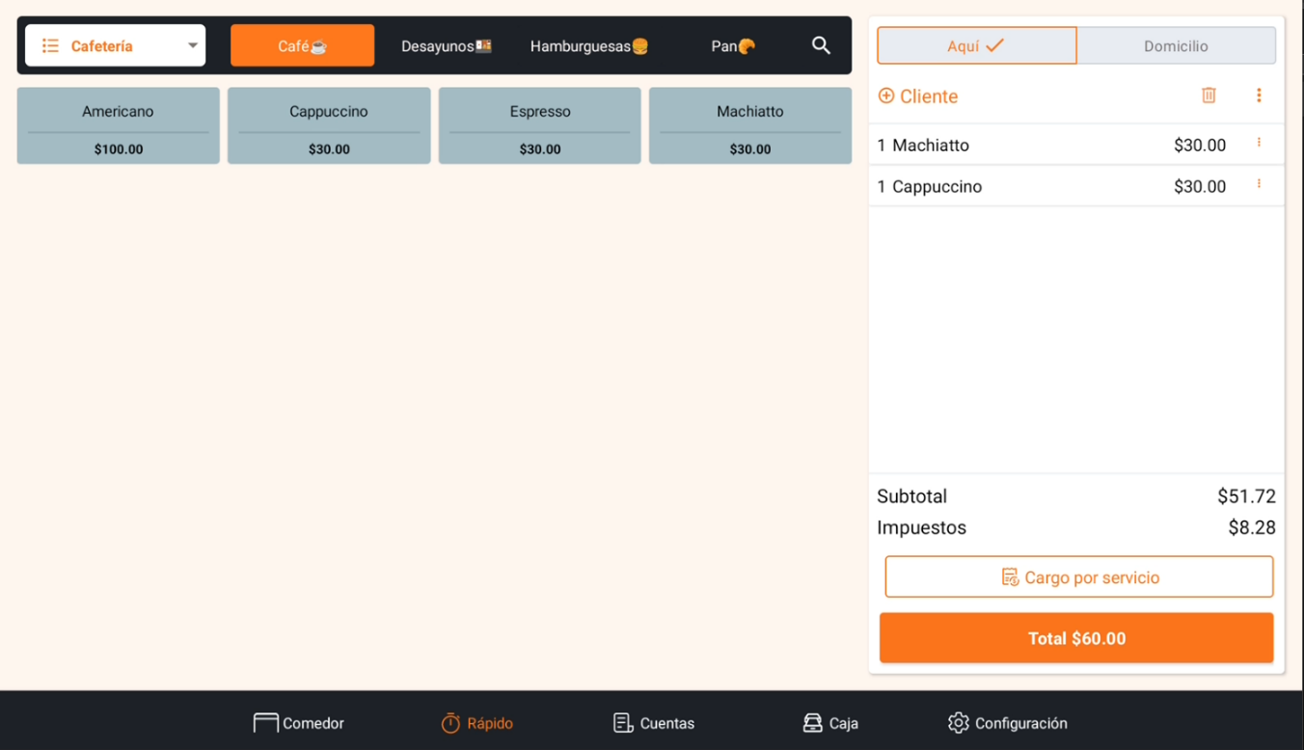Open order options three-dot menu beside trash
This screenshot has height=750, width=1304.
click(1259, 95)
